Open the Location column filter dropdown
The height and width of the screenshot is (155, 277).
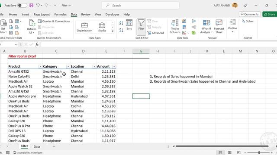(94, 67)
